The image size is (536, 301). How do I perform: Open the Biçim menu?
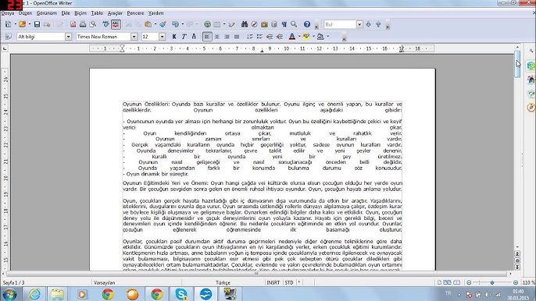[80, 13]
